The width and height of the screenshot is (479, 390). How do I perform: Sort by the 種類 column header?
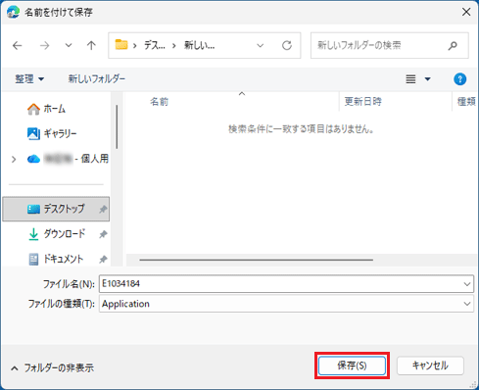pos(466,102)
